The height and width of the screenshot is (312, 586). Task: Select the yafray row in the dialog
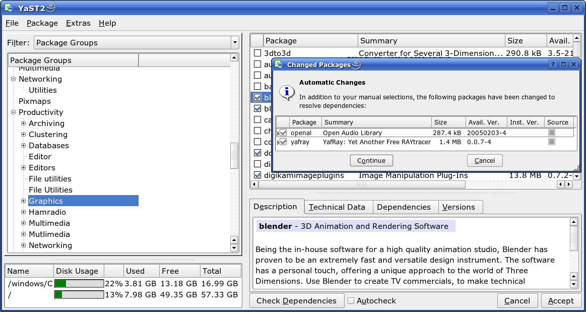pos(425,142)
